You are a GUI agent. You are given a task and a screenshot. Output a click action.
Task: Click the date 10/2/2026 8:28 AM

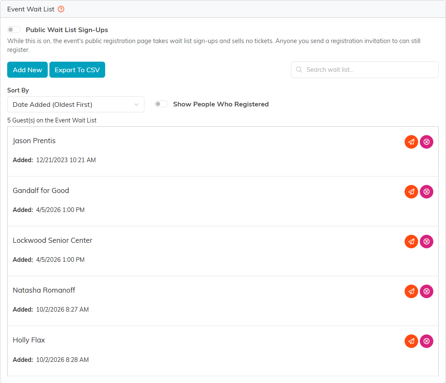point(62,360)
